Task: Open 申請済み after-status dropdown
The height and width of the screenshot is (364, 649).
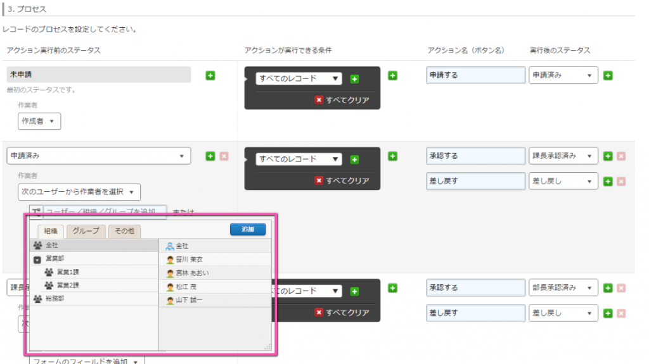Action: point(563,75)
